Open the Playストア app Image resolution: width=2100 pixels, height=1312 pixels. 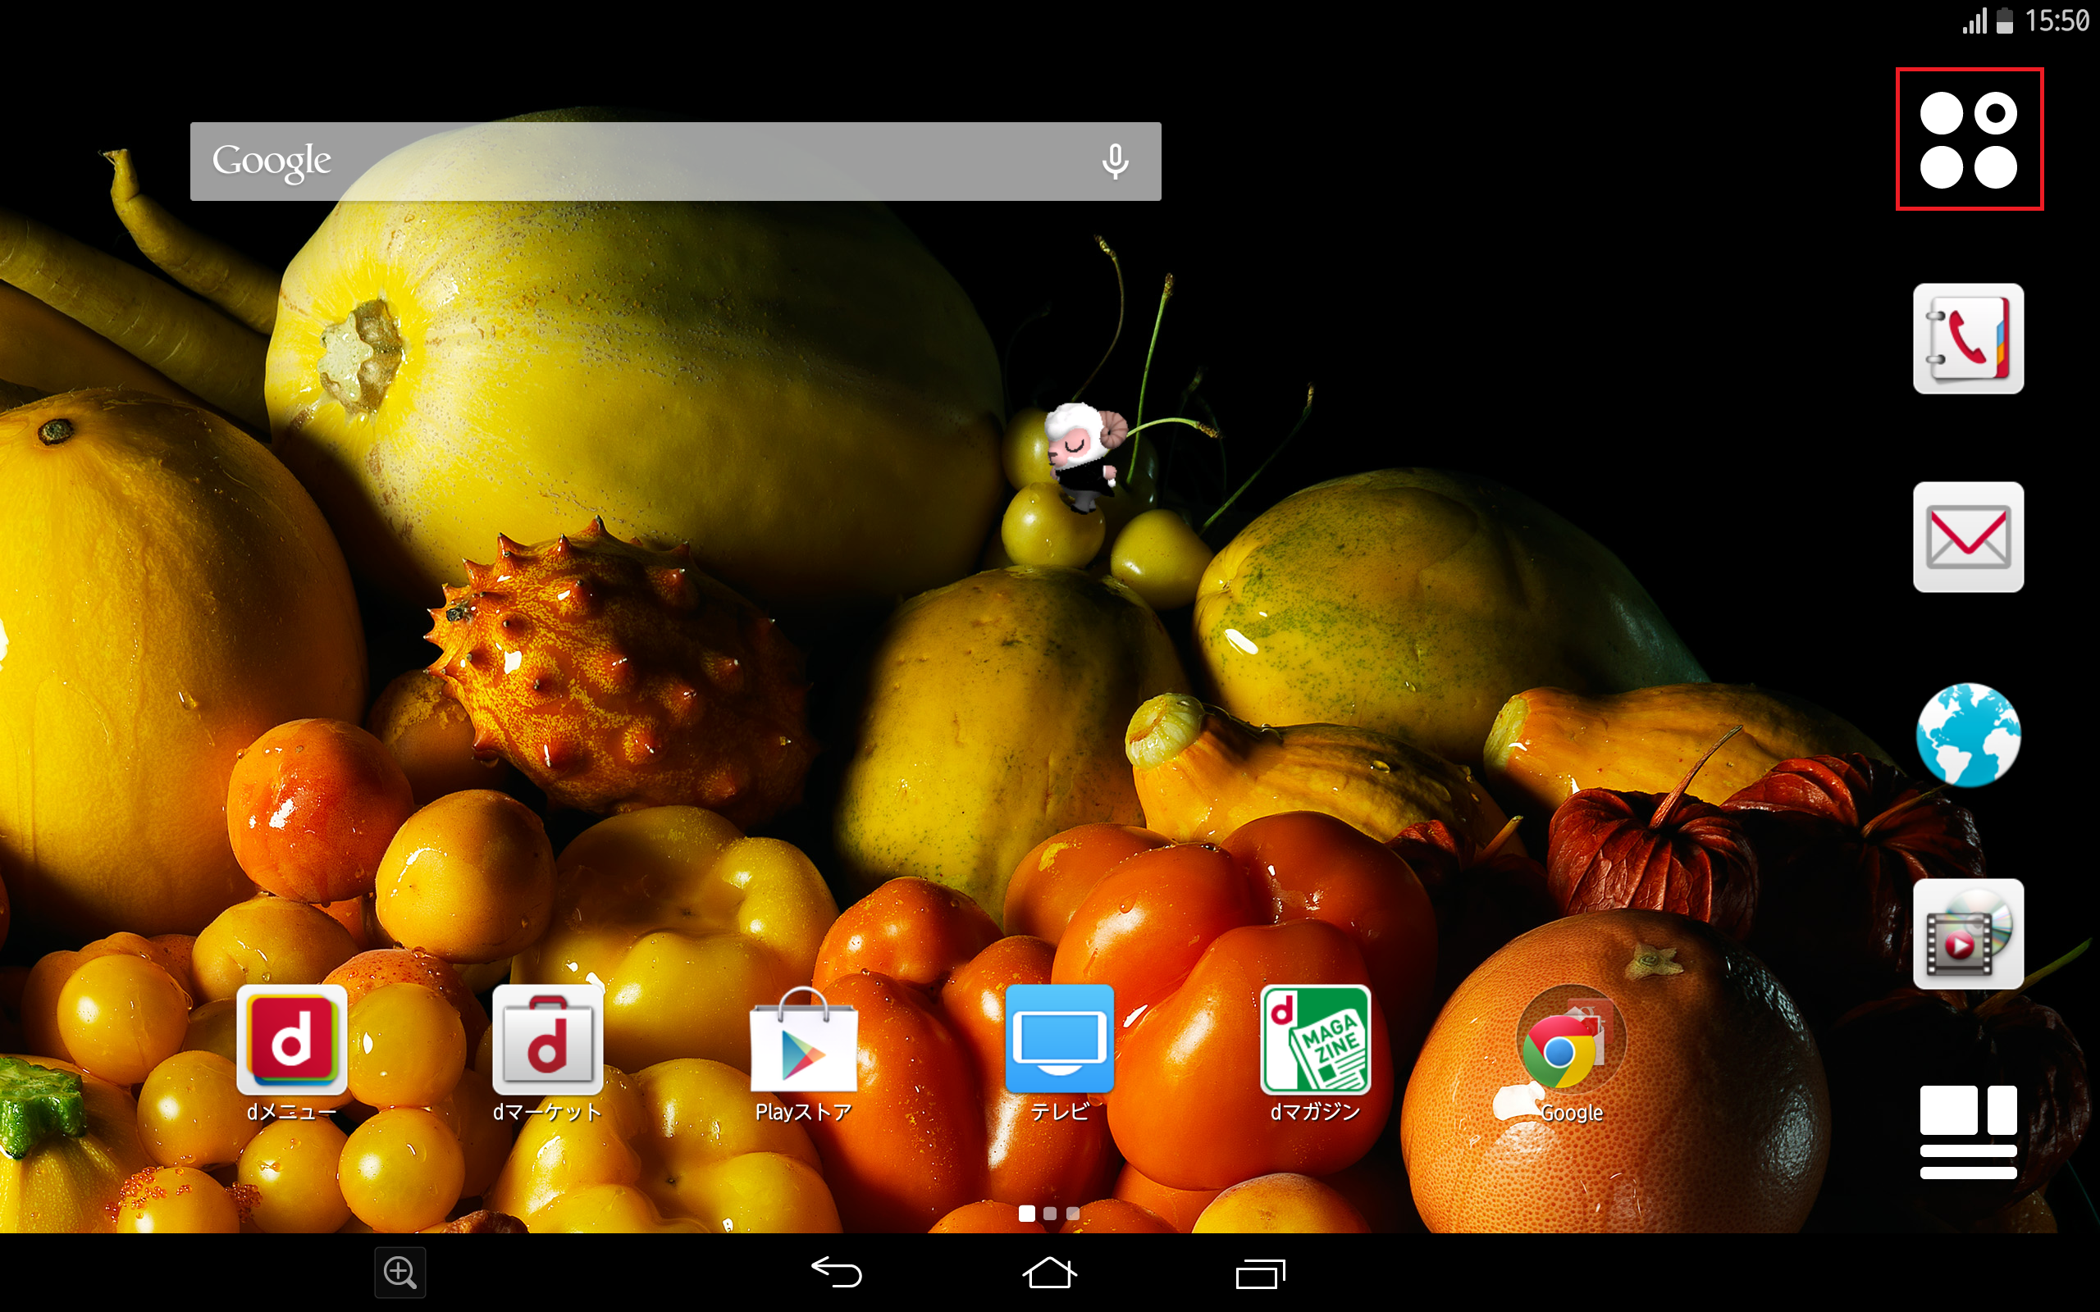[x=803, y=1041]
